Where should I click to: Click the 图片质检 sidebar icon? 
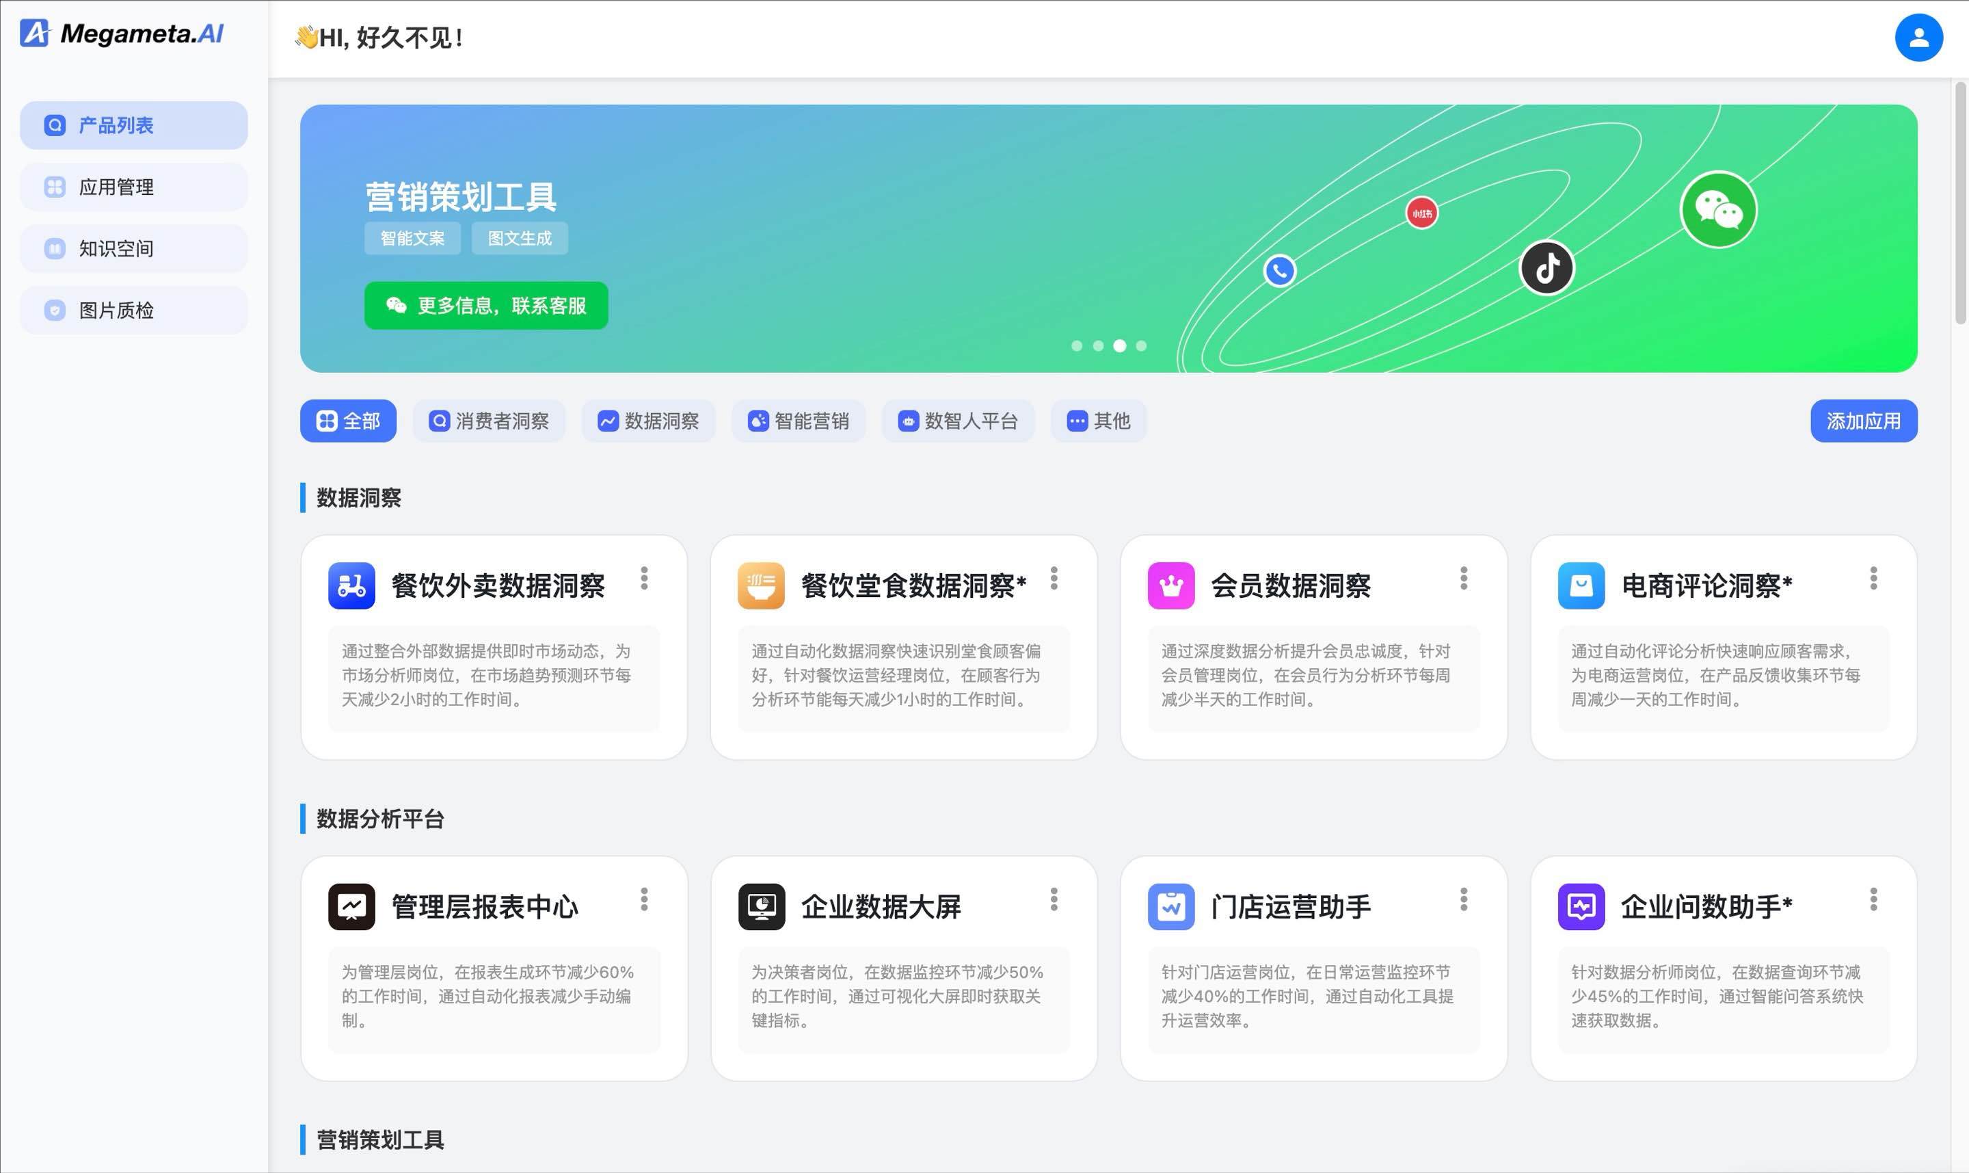pyautogui.click(x=55, y=310)
